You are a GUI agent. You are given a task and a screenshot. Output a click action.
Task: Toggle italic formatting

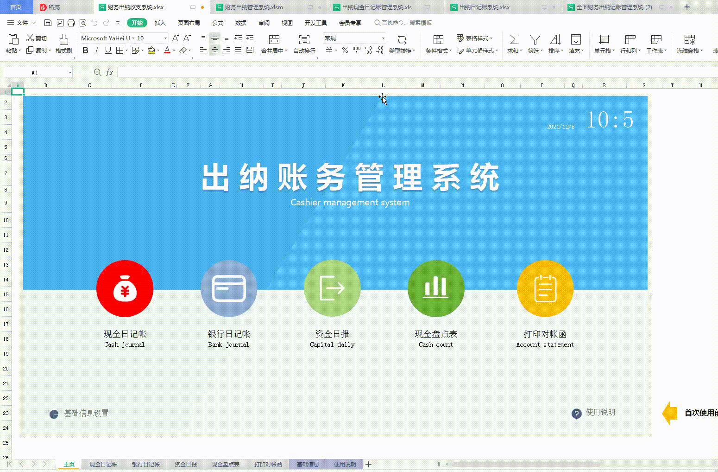[96, 50]
